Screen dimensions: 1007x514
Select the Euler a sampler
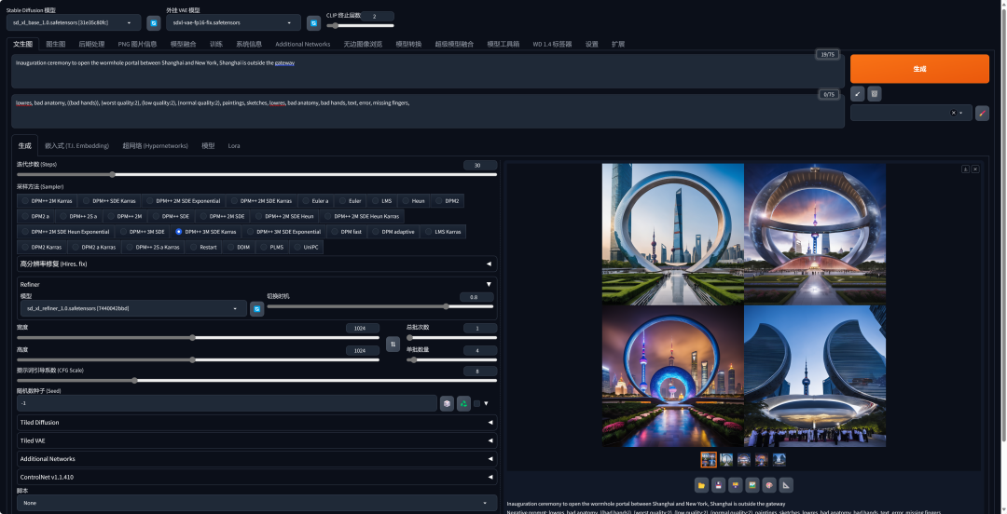pos(315,200)
